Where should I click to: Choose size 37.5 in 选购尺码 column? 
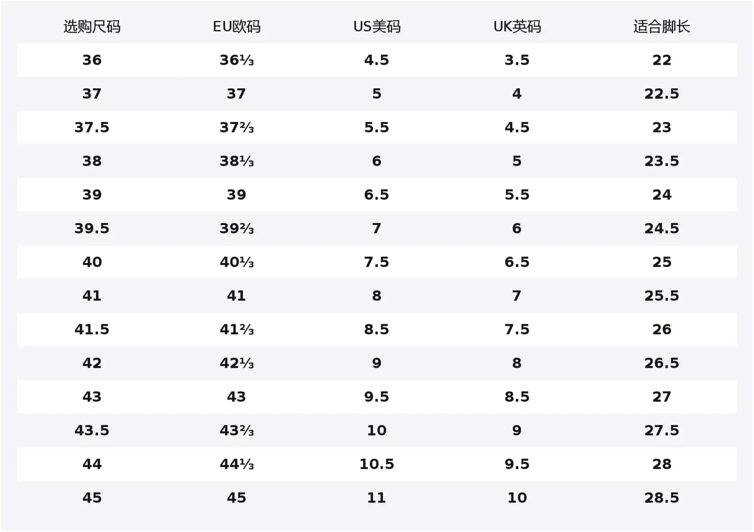click(92, 127)
